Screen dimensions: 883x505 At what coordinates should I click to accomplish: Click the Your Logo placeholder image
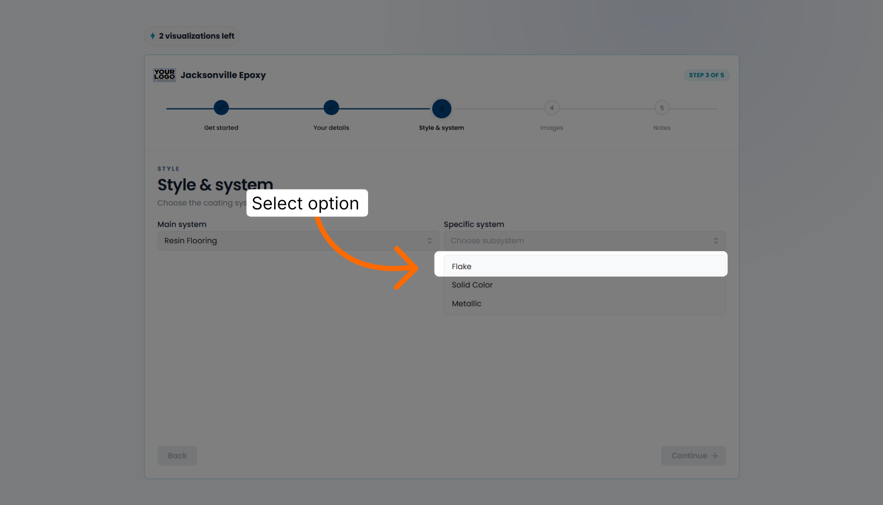click(164, 75)
